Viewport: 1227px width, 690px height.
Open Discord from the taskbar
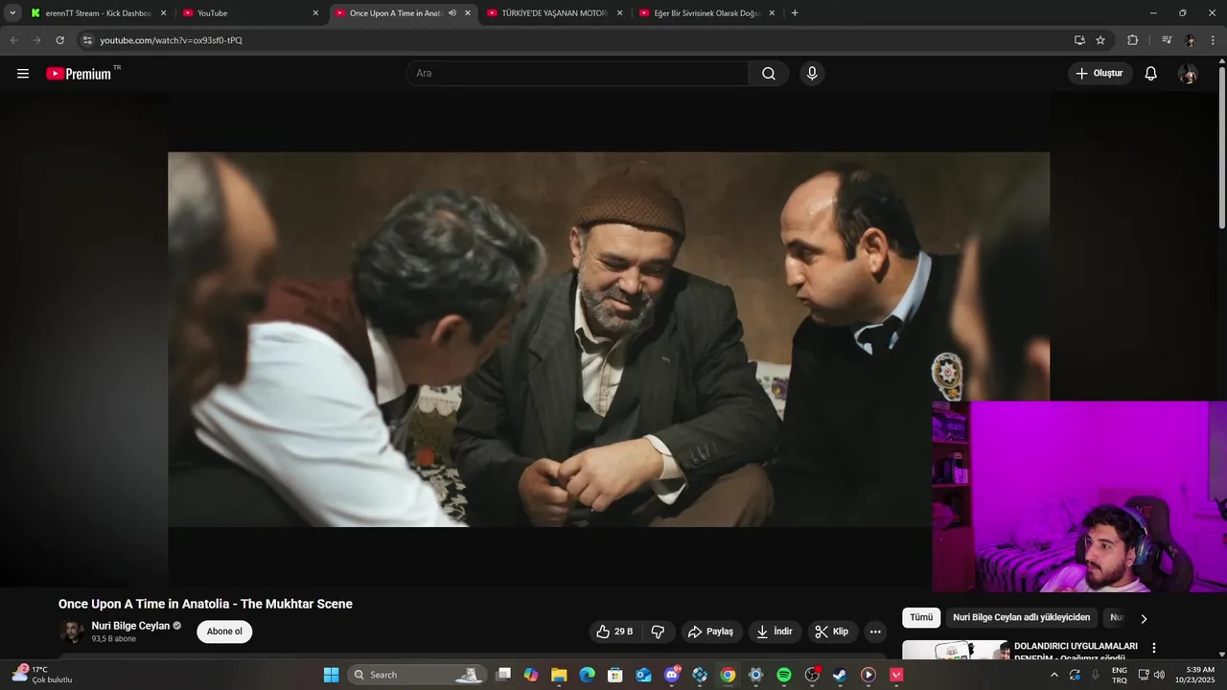coord(672,675)
